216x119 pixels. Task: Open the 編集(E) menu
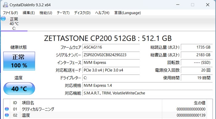(x=29, y=13)
